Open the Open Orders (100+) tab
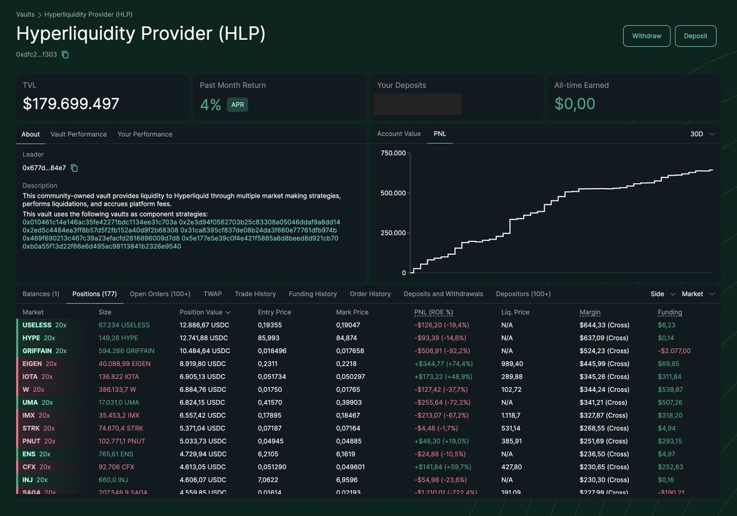This screenshot has width=737, height=516. point(160,294)
